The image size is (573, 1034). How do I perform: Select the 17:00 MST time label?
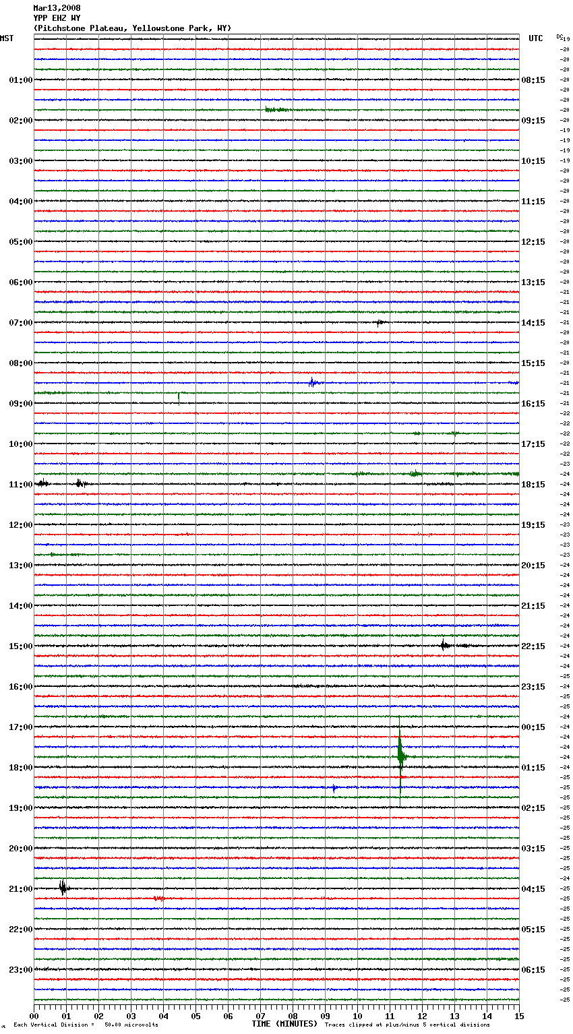click(21, 727)
